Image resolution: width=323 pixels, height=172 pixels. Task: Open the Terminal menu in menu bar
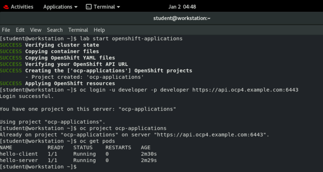click(x=78, y=30)
